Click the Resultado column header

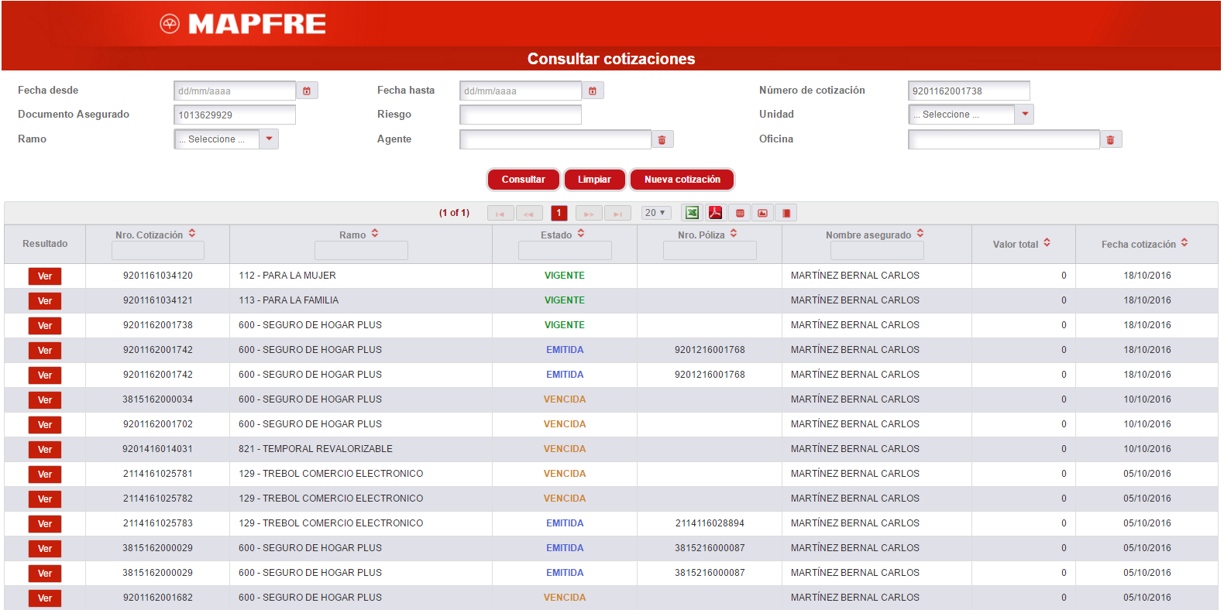pos(45,244)
